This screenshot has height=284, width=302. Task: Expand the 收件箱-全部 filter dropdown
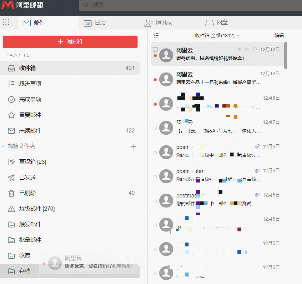coord(217,35)
